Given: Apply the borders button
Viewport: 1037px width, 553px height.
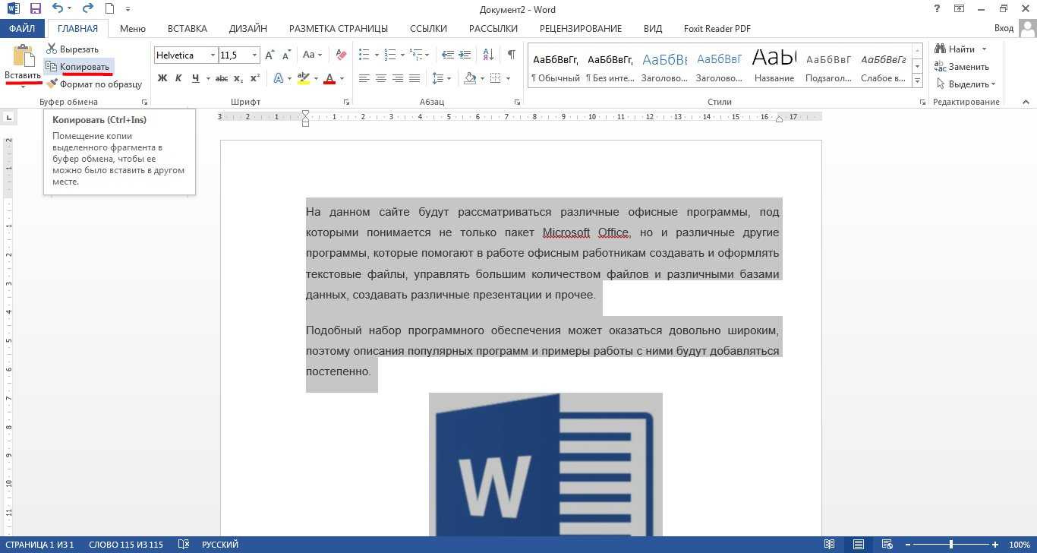Looking at the screenshot, I should (x=496, y=78).
